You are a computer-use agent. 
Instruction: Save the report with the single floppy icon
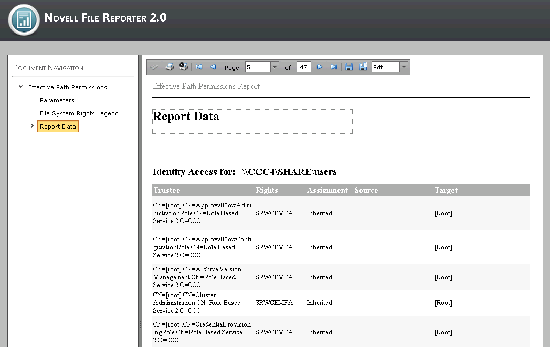348,67
